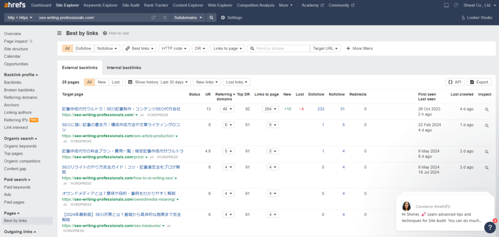The width and height of the screenshot is (499, 237).
Task: Select the Dofollow filter toggle
Action: pyautogui.click(x=83, y=48)
